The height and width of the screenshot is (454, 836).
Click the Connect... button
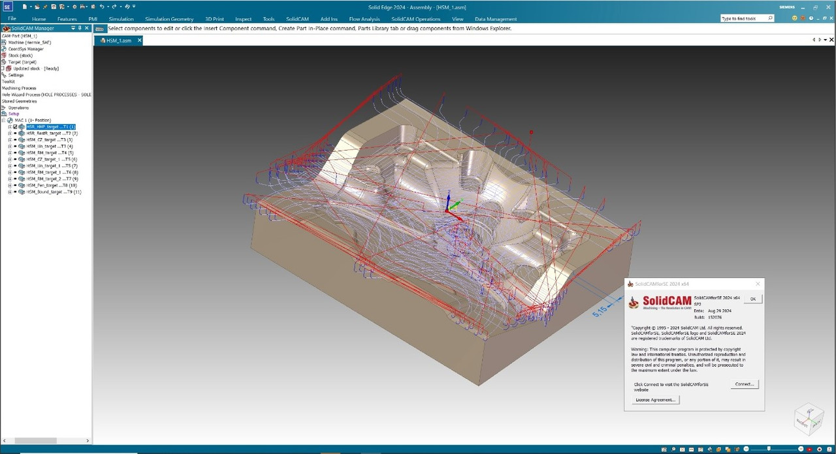(745, 384)
